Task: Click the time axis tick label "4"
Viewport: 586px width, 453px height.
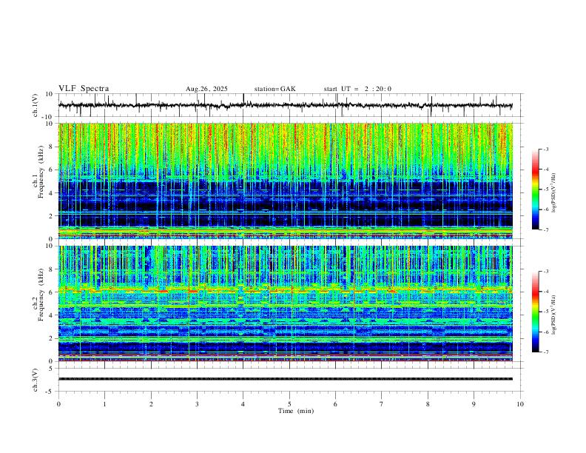Action: (x=243, y=404)
